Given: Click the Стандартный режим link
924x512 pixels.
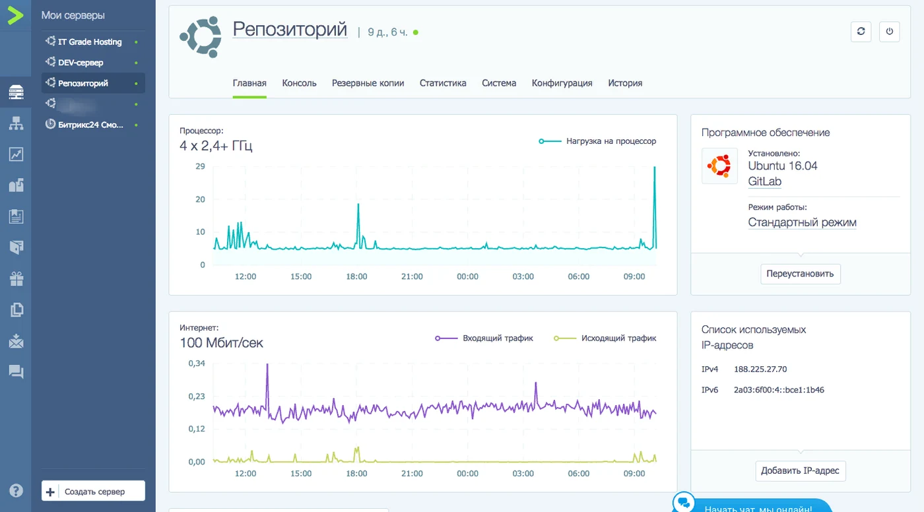Looking at the screenshot, I should pos(803,222).
